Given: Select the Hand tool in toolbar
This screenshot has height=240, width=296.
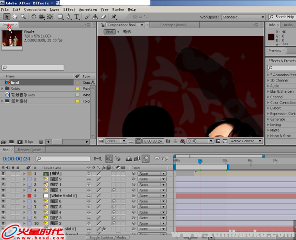Looking at the screenshot, I should (x=15, y=16).
